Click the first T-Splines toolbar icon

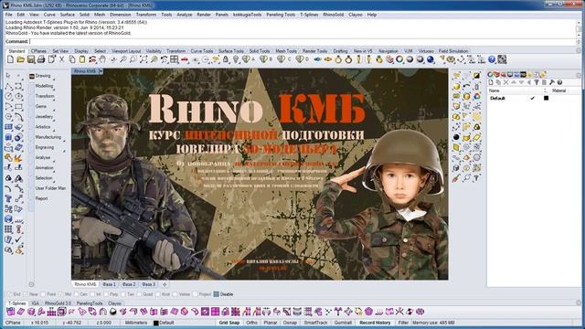[x=10, y=312]
